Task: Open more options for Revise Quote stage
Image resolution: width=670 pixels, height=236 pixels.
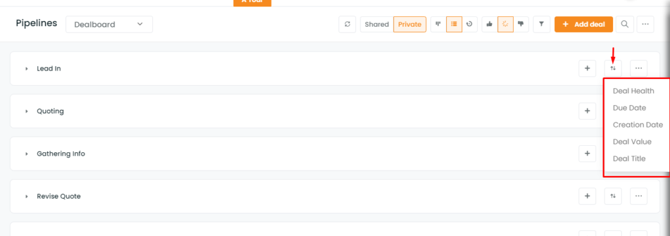Action: point(639,196)
